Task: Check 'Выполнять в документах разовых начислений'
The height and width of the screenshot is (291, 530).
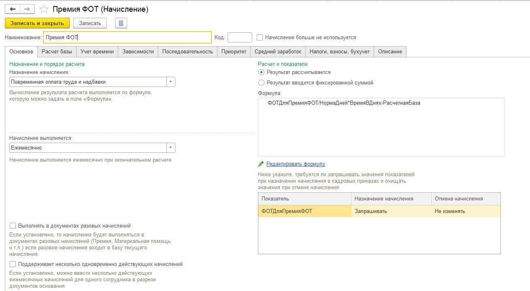Action: [13, 226]
